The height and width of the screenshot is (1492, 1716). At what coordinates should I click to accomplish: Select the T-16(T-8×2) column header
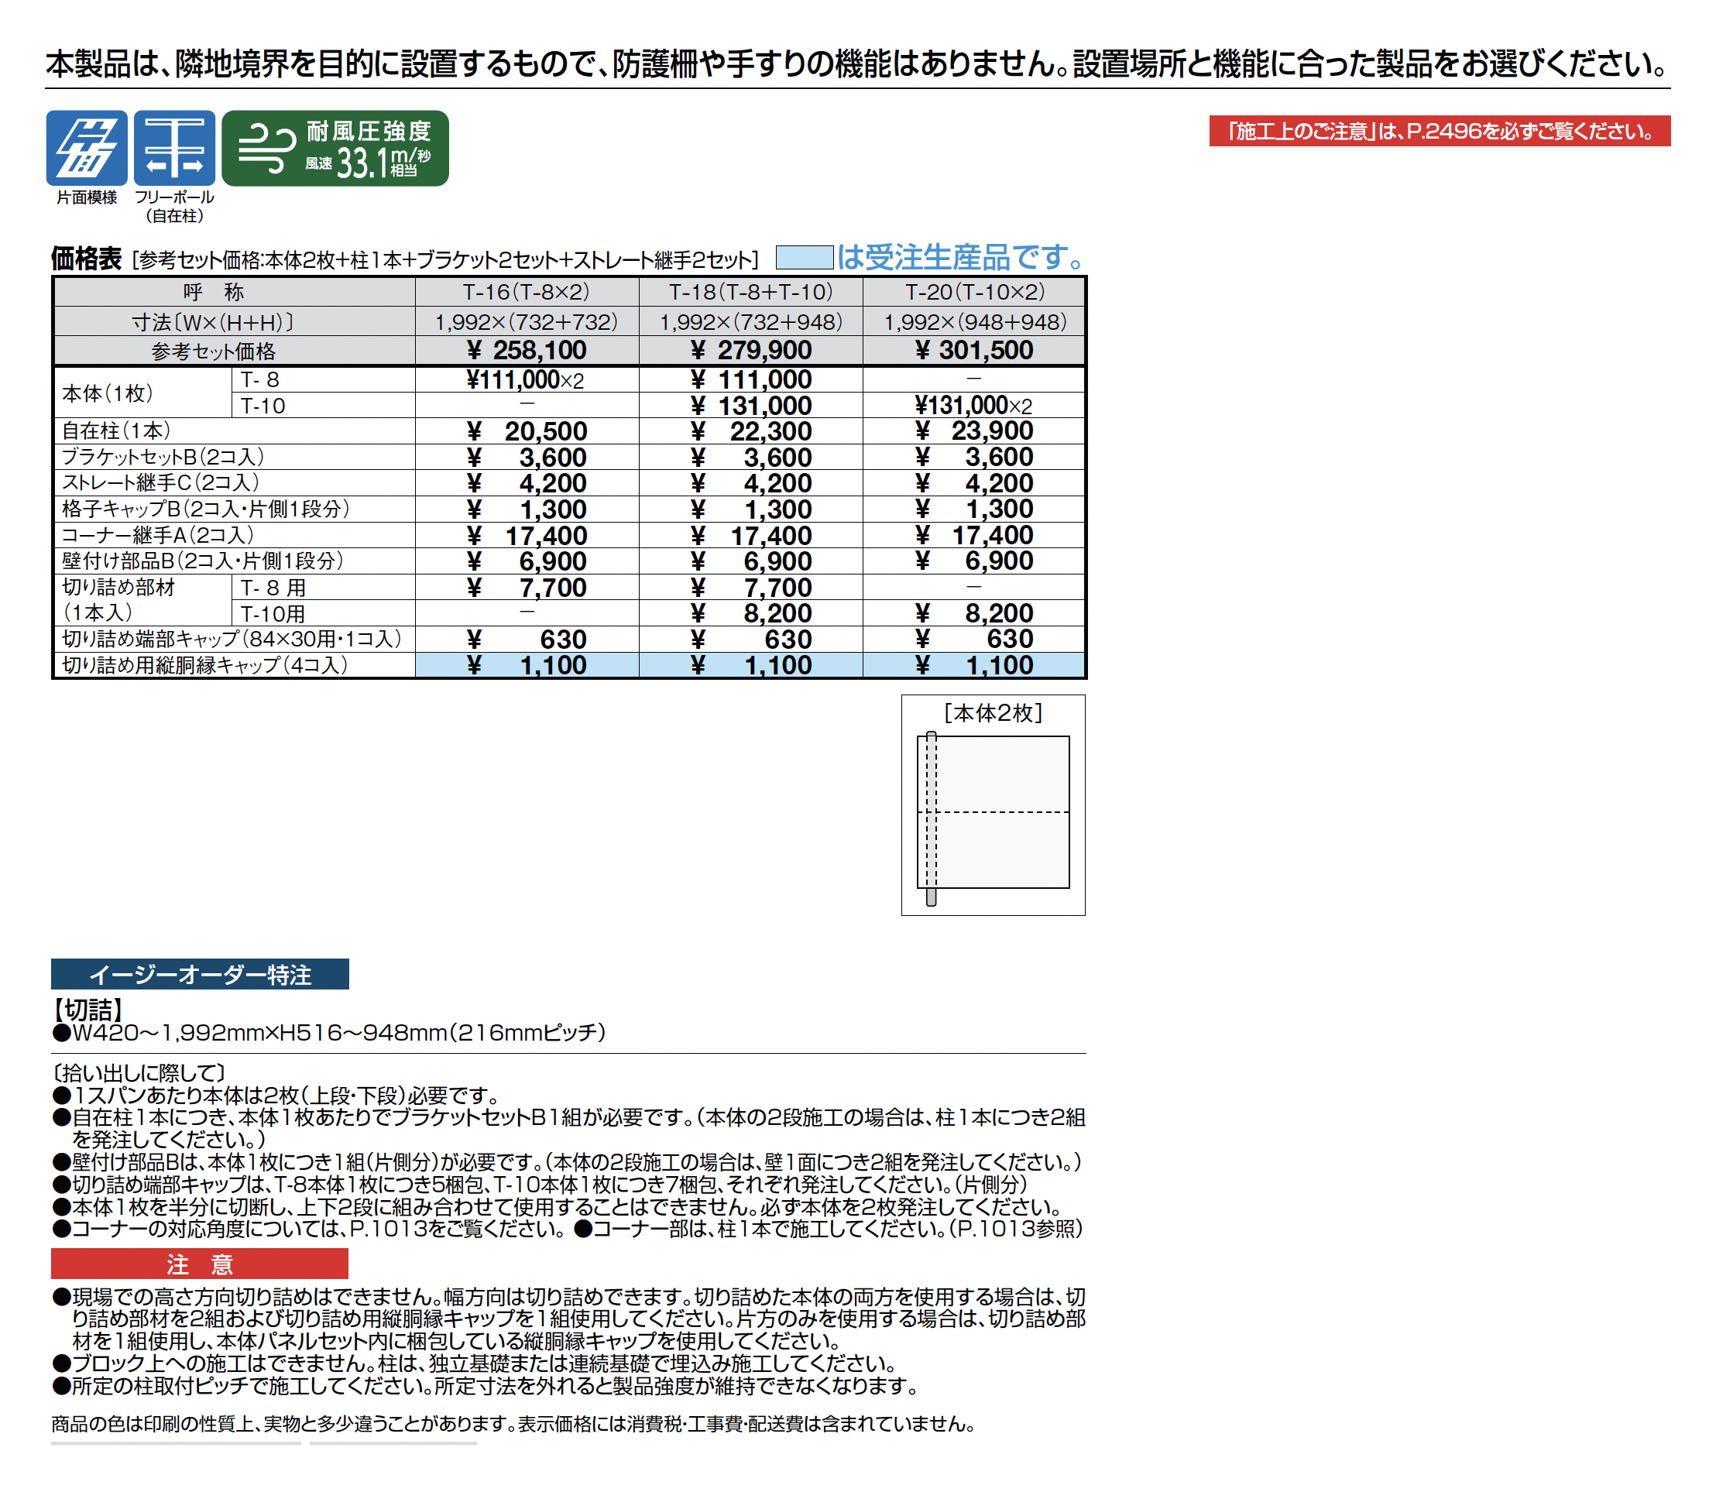[527, 292]
